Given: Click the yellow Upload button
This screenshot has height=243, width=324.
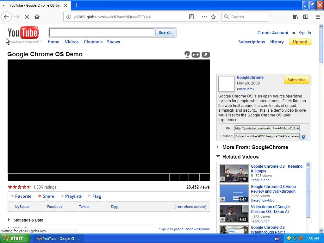Looking at the screenshot, I should click(x=300, y=42).
